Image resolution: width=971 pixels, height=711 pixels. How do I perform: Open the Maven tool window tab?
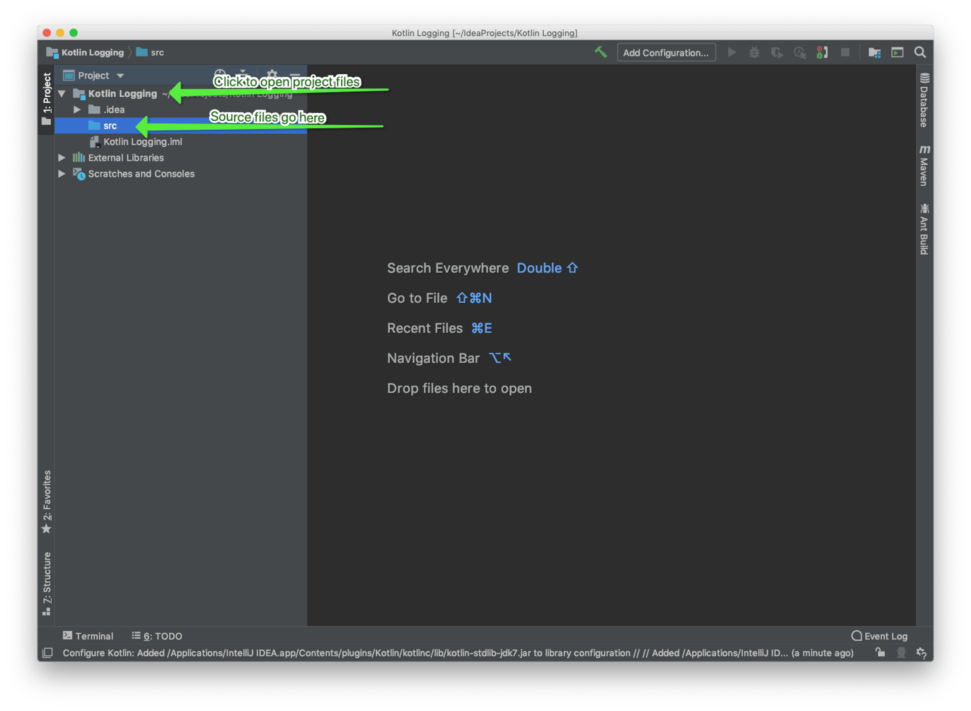924,166
